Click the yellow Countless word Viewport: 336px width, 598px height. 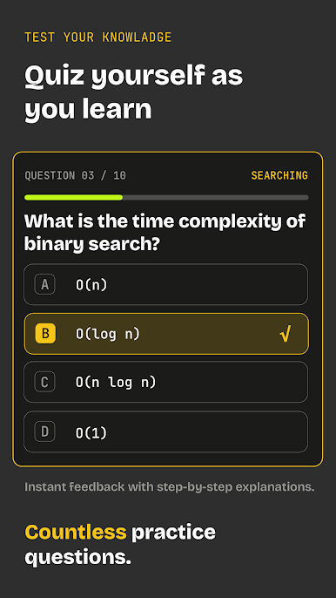coord(76,532)
